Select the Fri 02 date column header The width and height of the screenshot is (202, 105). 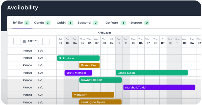pos(60,41)
